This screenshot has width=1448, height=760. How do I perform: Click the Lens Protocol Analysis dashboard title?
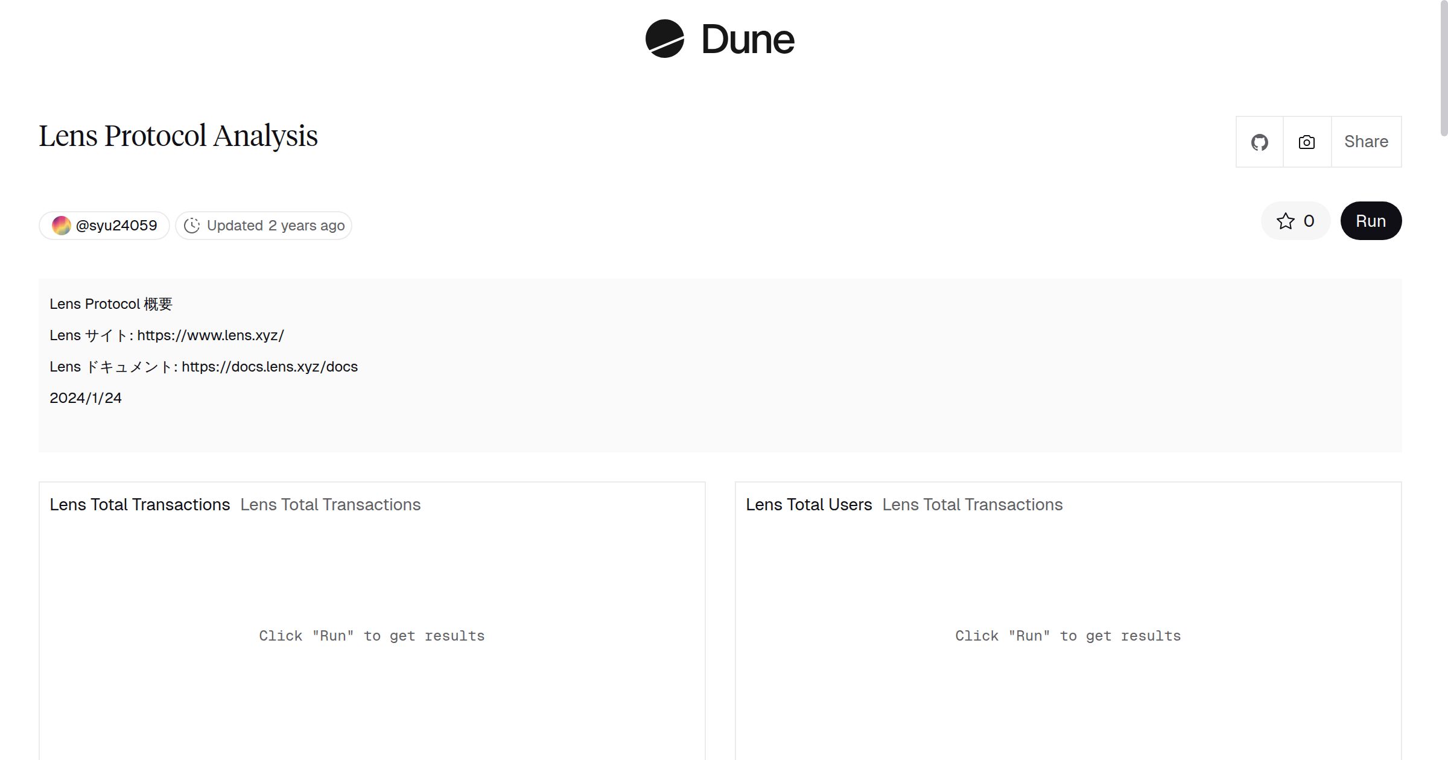[178, 136]
